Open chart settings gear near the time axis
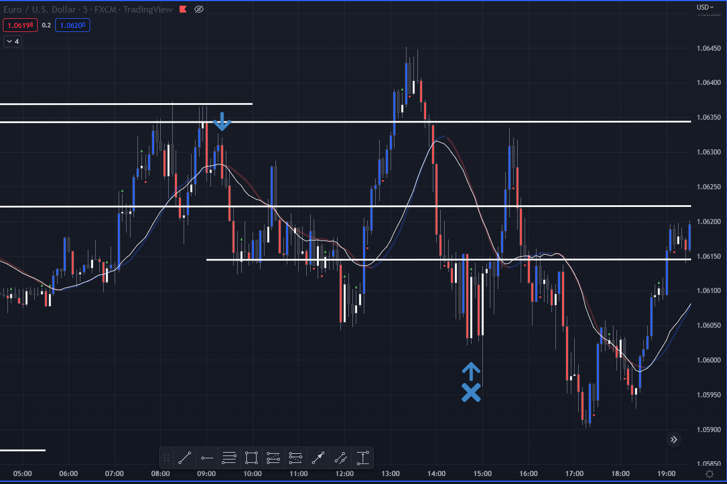This screenshot has width=727, height=484. coord(709,474)
